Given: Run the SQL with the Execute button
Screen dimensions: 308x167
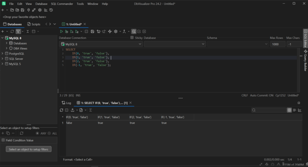Looking at the screenshot, I should click(61, 31).
